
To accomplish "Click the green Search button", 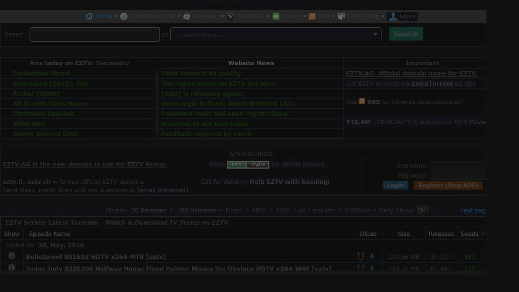I will point(406,34).
